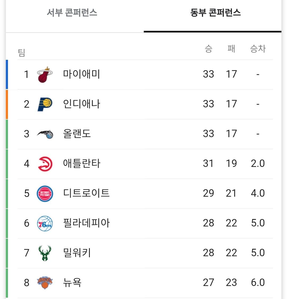Click the Philadelphia 76ers team logo
The width and height of the screenshot is (287, 299).
(45, 223)
